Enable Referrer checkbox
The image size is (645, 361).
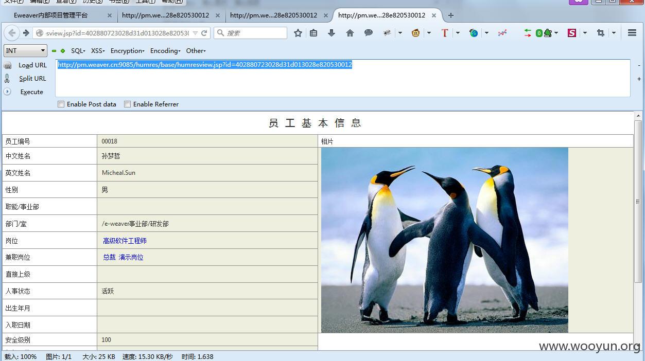pos(128,104)
